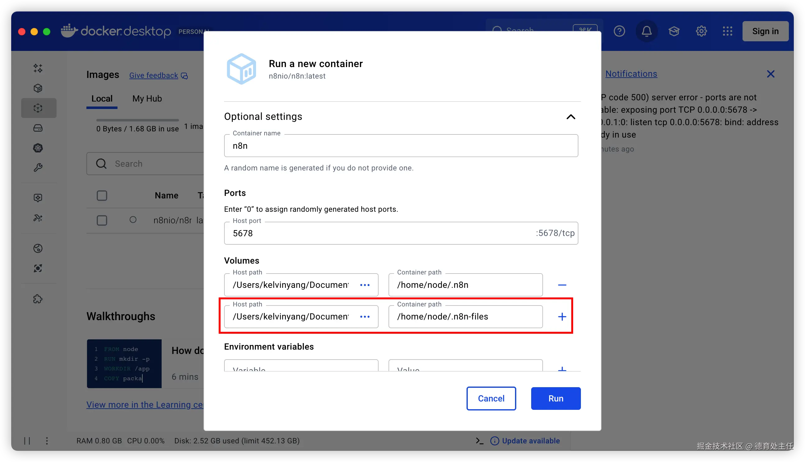Open the Kubernetes section in the sidebar
Screen dimensions: 805x462
(38, 148)
